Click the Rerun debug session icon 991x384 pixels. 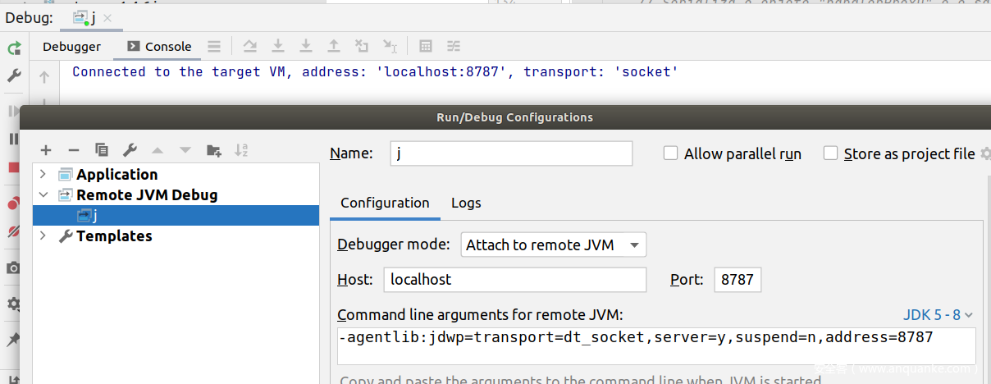coord(14,48)
